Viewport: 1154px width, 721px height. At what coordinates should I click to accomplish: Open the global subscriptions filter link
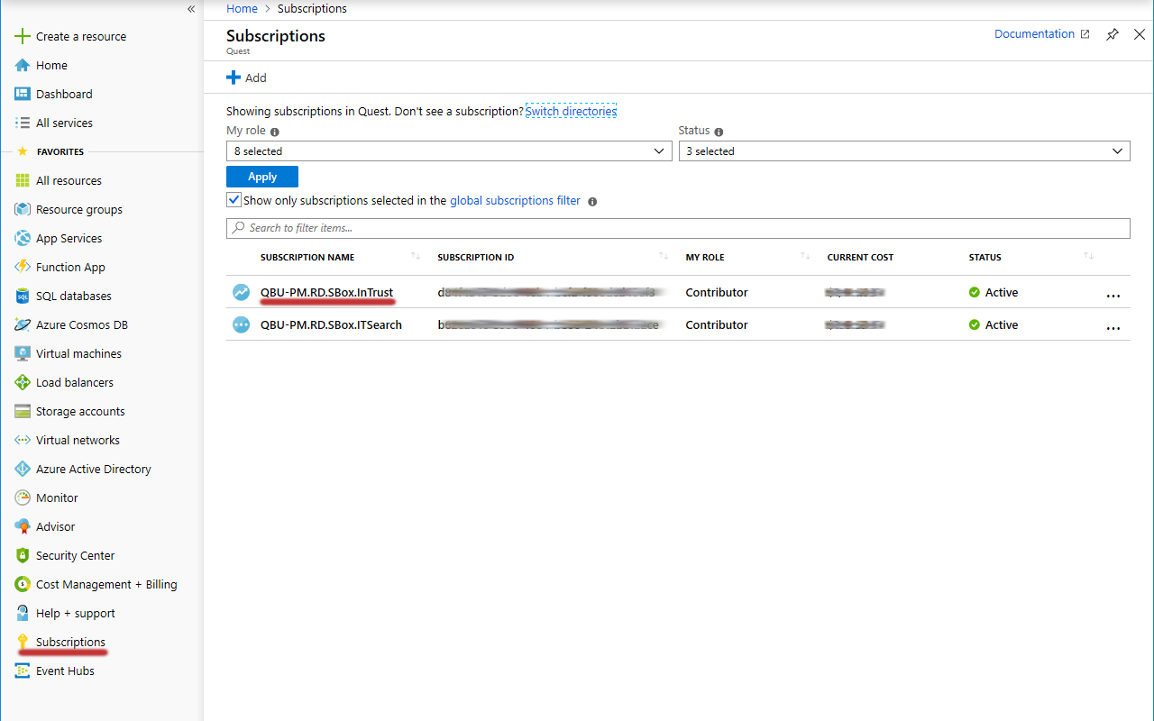pyautogui.click(x=515, y=200)
